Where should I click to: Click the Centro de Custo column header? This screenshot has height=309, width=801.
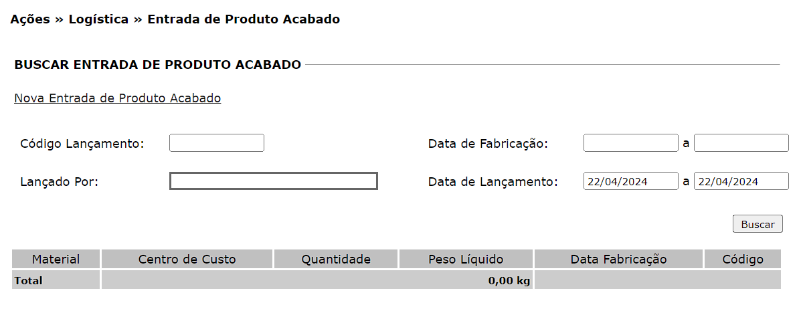[187, 260]
